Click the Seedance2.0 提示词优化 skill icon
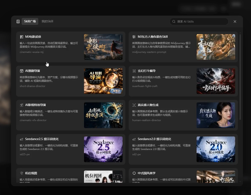 [x=134, y=139]
